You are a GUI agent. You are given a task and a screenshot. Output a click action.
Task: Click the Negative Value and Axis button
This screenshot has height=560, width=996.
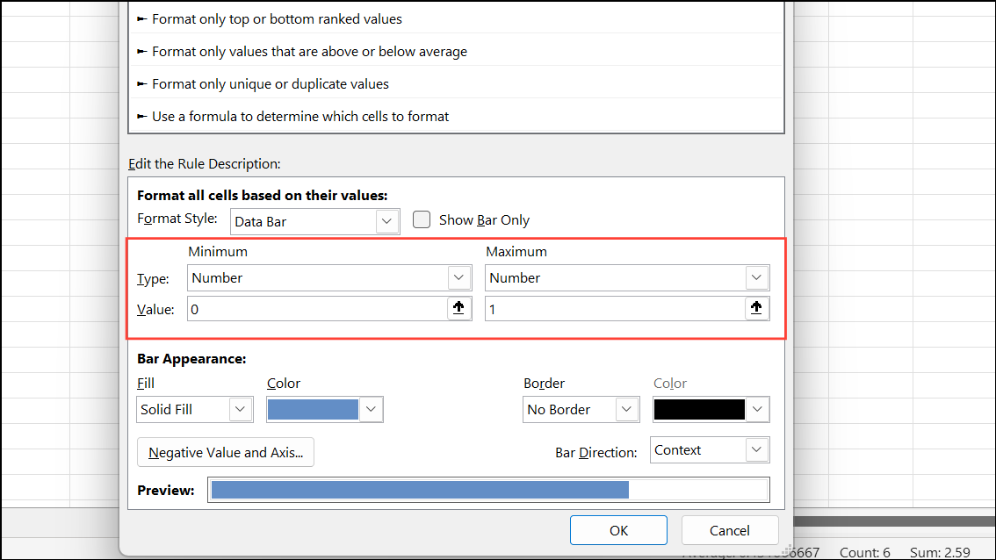point(226,452)
